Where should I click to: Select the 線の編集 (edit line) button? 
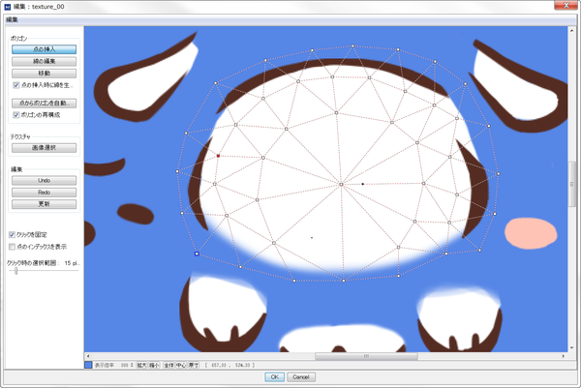click(45, 61)
